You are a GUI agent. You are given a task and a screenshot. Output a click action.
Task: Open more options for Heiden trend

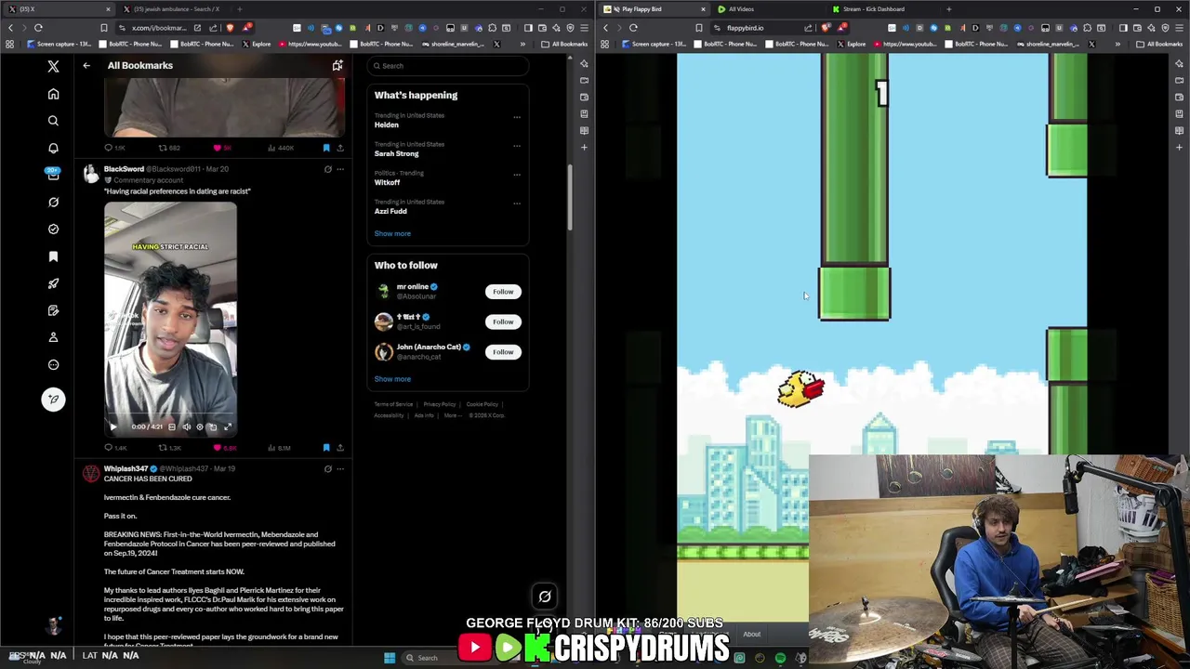point(517,117)
